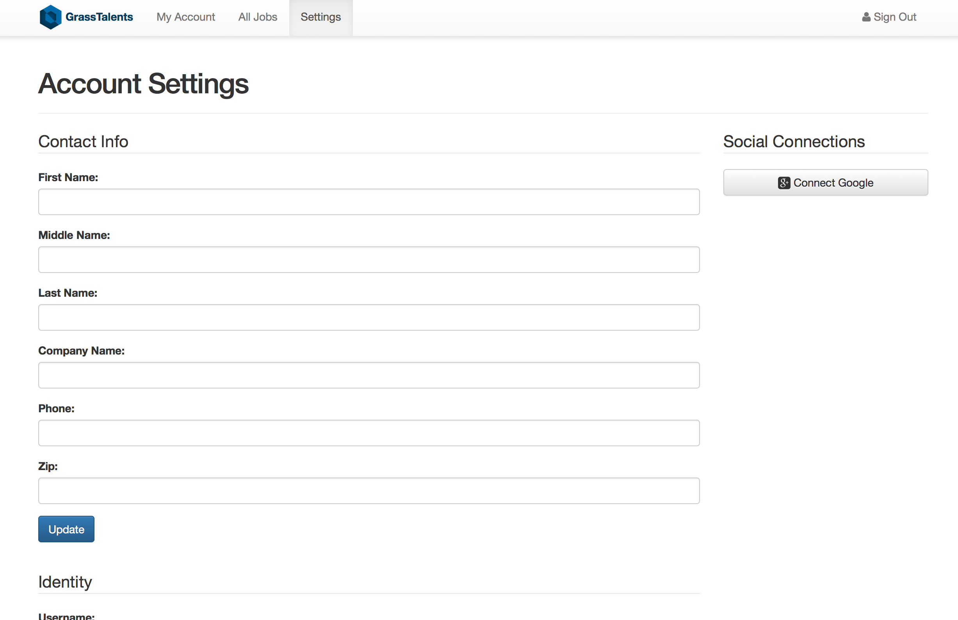This screenshot has width=958, height=620.
Task: Click the GrassTalents hexagon logo icon
Action: click(50, 17)
